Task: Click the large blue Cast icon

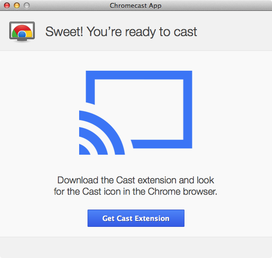Action: click(136, 113)
